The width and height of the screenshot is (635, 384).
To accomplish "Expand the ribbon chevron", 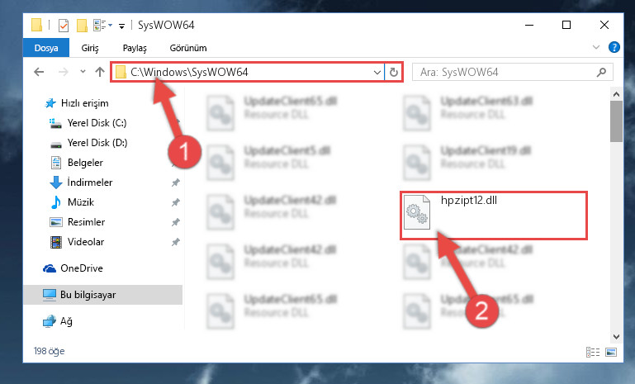I will tap(596, 47).
